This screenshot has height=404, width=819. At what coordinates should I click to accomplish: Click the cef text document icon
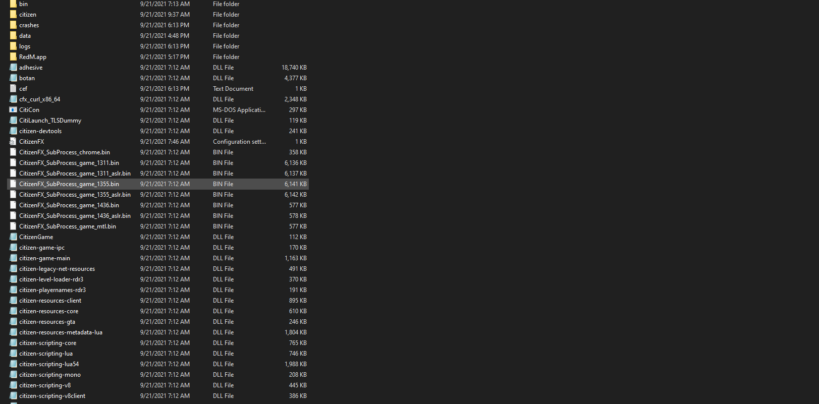coord(13,88)
